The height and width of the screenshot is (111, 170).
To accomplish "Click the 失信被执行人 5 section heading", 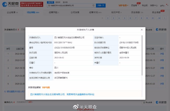I will coord(12,30).
